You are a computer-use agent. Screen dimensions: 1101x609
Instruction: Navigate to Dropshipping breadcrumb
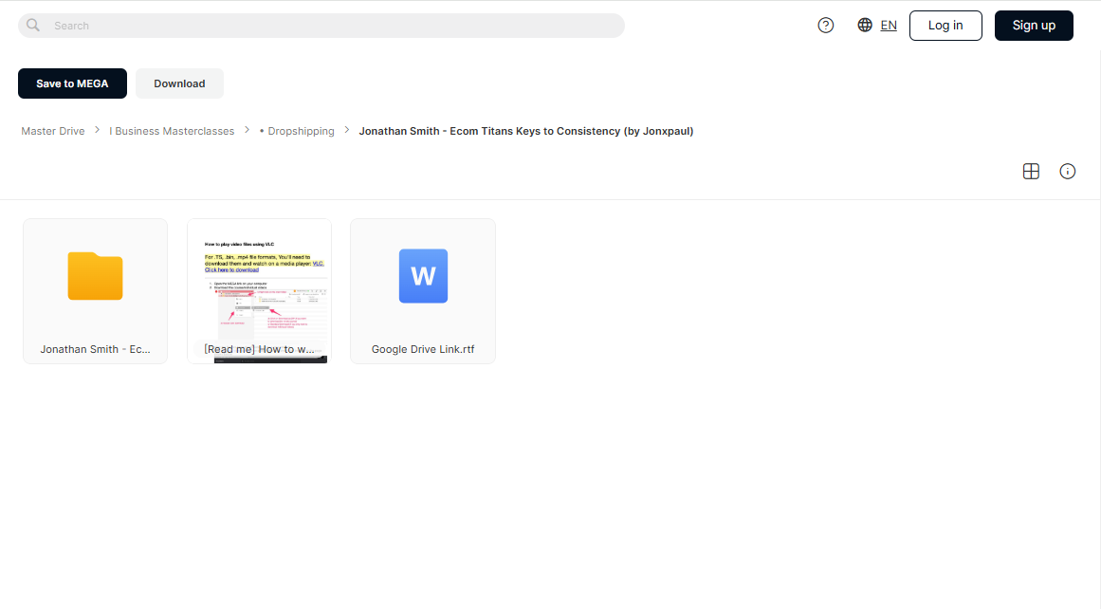pos(297,131)
